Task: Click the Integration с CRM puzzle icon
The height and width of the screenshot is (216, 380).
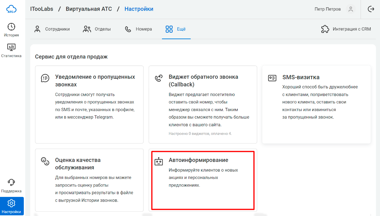Action: click(x=325, y=29)
